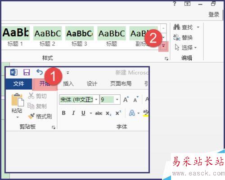Viewport: 225px width, 180px height.
Task: Click 剪切 cut scissors
Action: 37,96
